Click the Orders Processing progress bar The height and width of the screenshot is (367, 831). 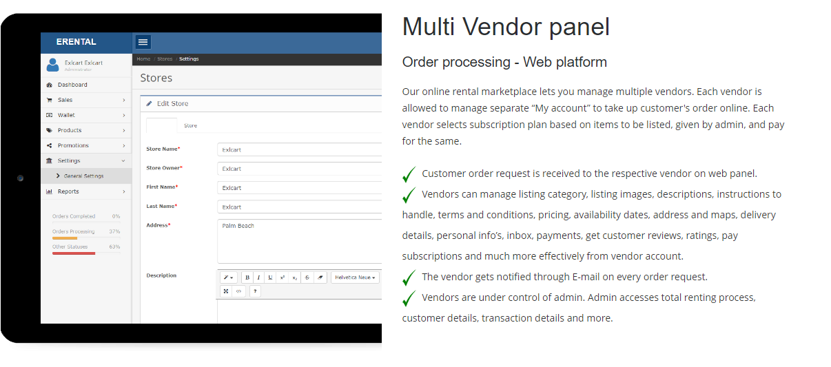pos(86,238)
